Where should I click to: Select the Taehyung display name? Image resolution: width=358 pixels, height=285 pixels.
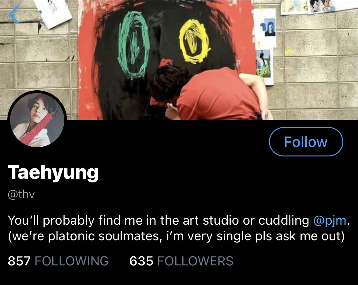53,173
